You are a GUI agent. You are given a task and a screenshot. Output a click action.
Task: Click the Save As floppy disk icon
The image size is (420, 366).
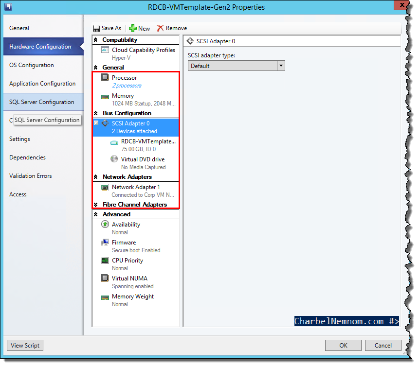click(x=96, y=28)
